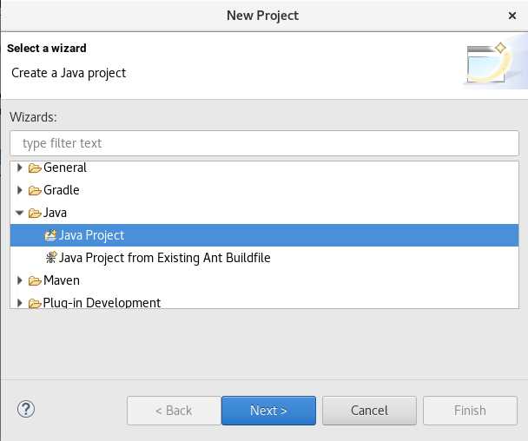Expand the Maven category arrow
The width and height of the screenshot is (528, 441).
click(x=19, y=280)
